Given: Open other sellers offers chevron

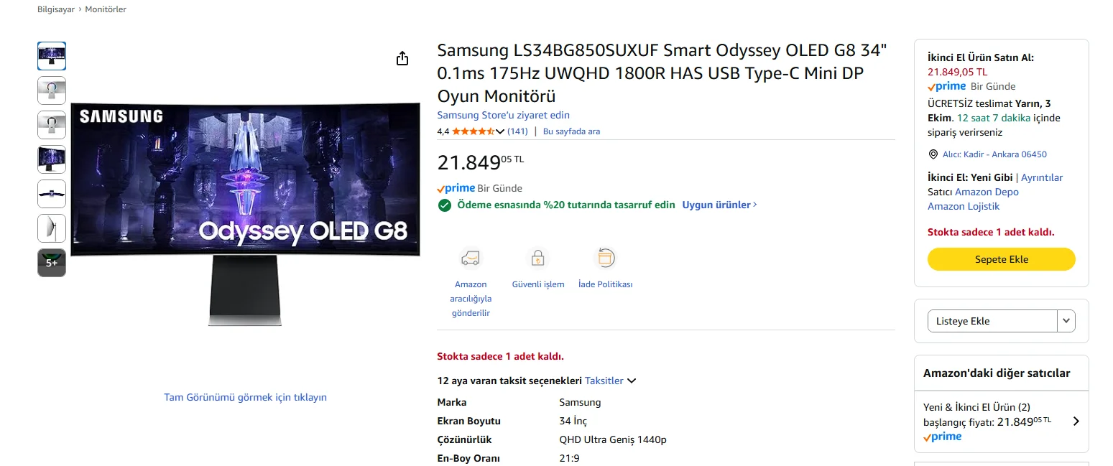Looking at the screenshot, I should pos(1076,421).
